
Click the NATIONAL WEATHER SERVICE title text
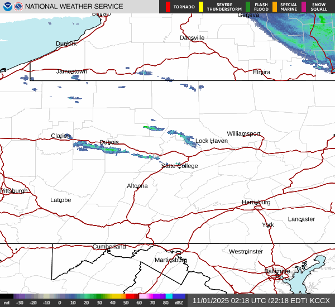pyautogui.click(x=75, y=7)
